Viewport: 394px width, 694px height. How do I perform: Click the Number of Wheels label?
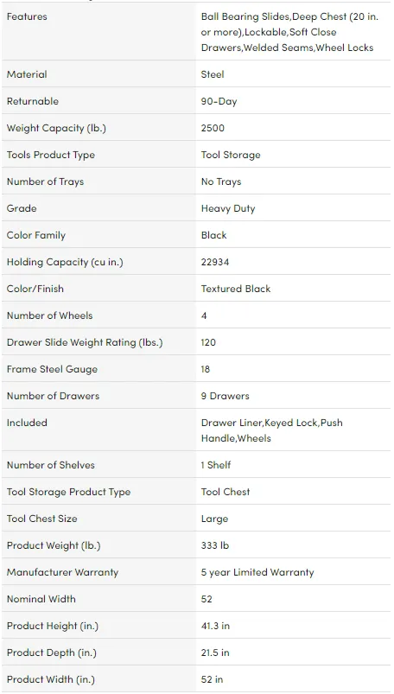tap(49, 315)
